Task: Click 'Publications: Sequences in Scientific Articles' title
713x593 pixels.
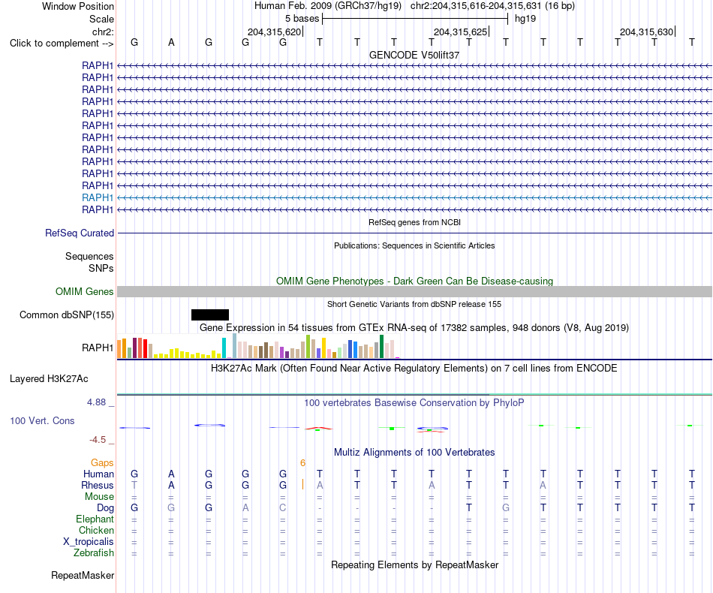Action: pyautogui.click(x=414, y=245)
